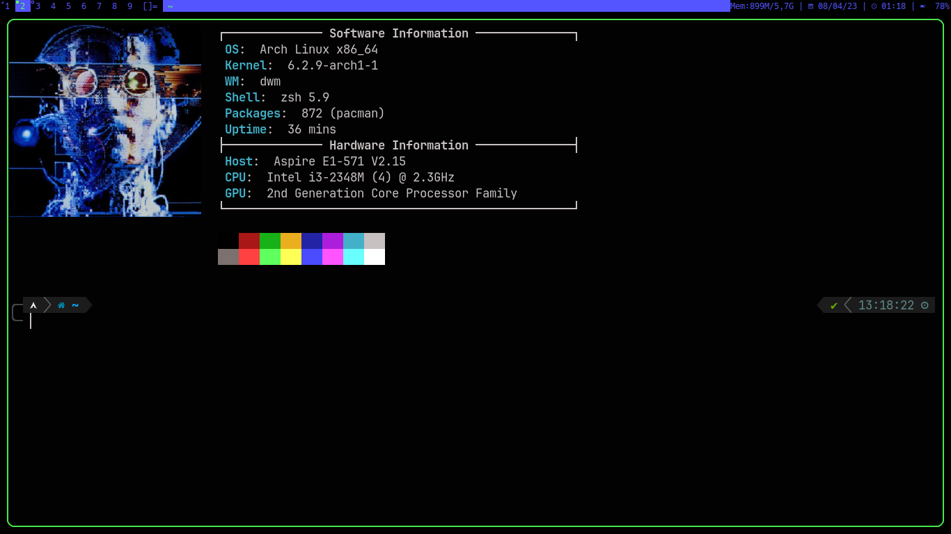Screen dimensions: 951x534
Task: Click the 13:18:22 prompt time
Action: [x=886, y=305]
